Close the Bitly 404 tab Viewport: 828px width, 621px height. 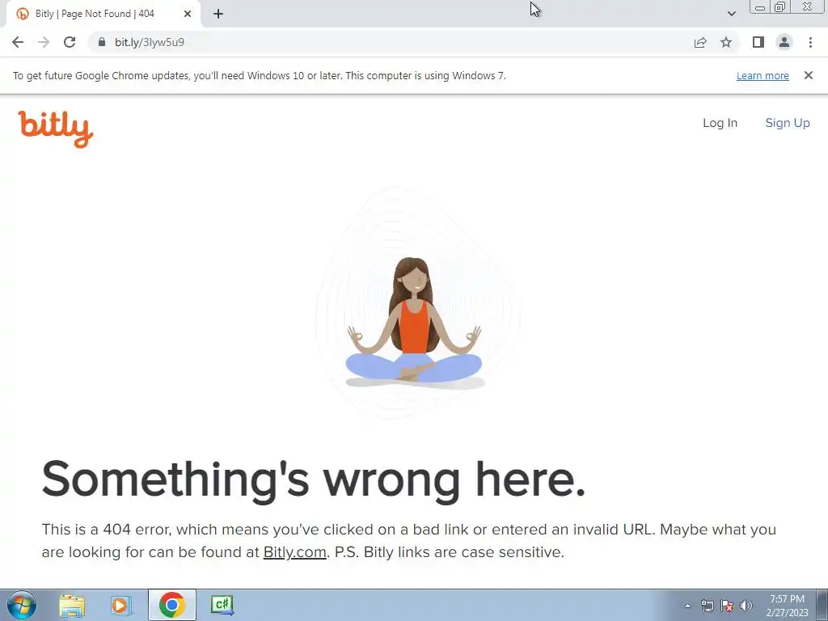[188, 14]
